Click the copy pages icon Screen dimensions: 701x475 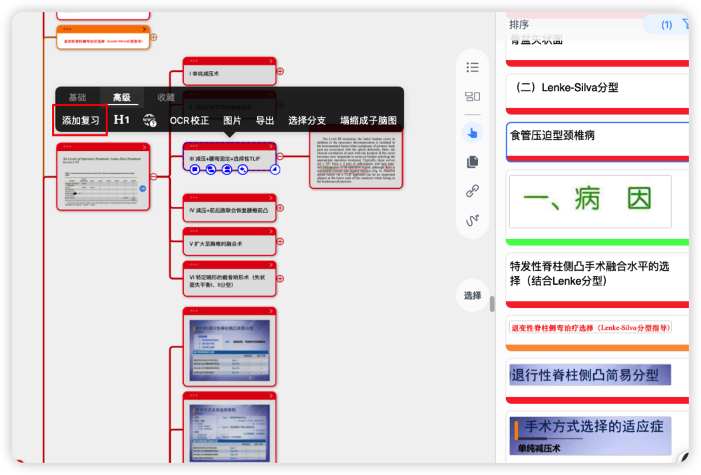pyautogui.click(x=473, y=162)
